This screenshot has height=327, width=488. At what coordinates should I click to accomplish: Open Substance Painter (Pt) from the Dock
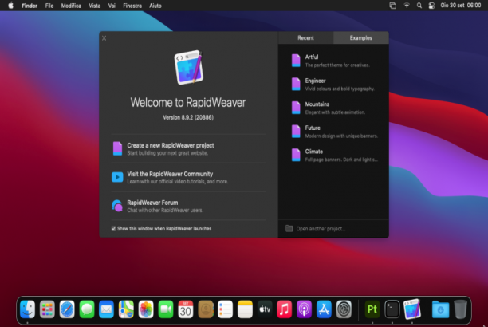tap(372, 309)
